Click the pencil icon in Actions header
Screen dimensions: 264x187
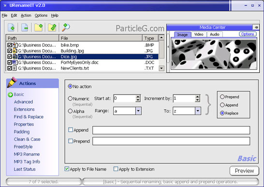12,82
